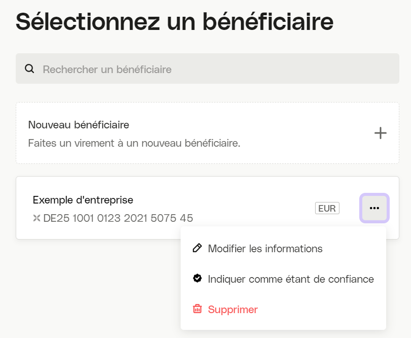Click the verified checkmark badge icon

[x=197, y=278]
